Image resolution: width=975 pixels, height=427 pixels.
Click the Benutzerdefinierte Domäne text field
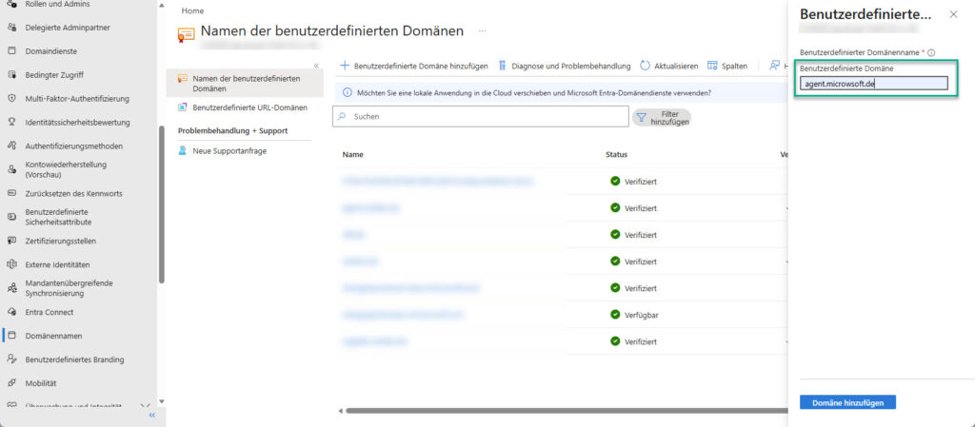(x=873, y=83)
